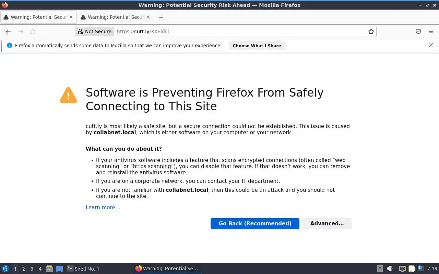The height and width of the screenshot is (274, 439).
Task: Select the first warning tab
Action: 36,17
